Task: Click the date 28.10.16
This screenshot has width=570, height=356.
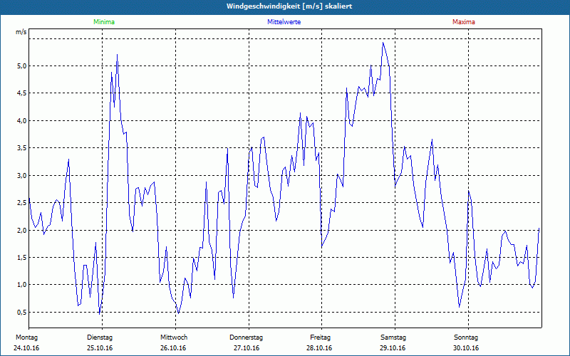Action: (319, 348)
